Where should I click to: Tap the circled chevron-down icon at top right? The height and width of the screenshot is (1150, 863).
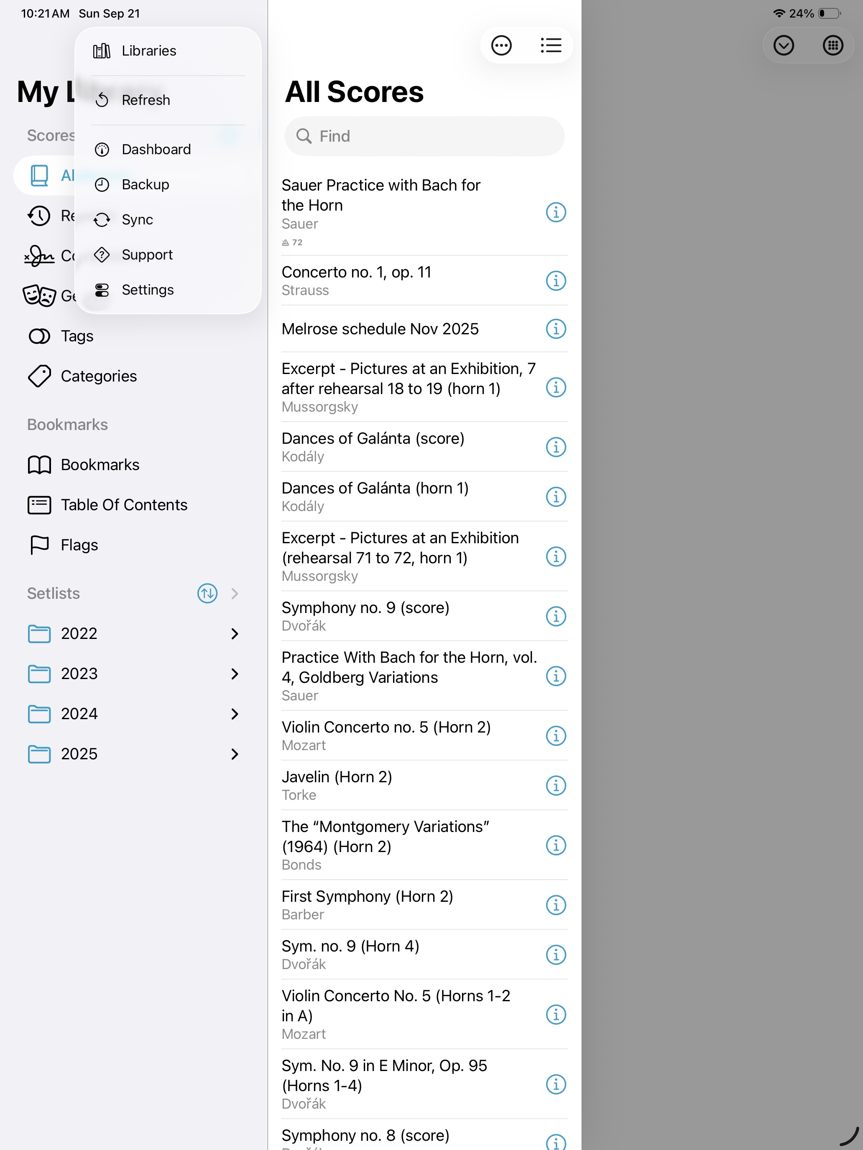783,46
